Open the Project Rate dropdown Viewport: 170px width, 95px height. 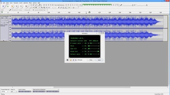pyautogui.click(x=5, y=92)
